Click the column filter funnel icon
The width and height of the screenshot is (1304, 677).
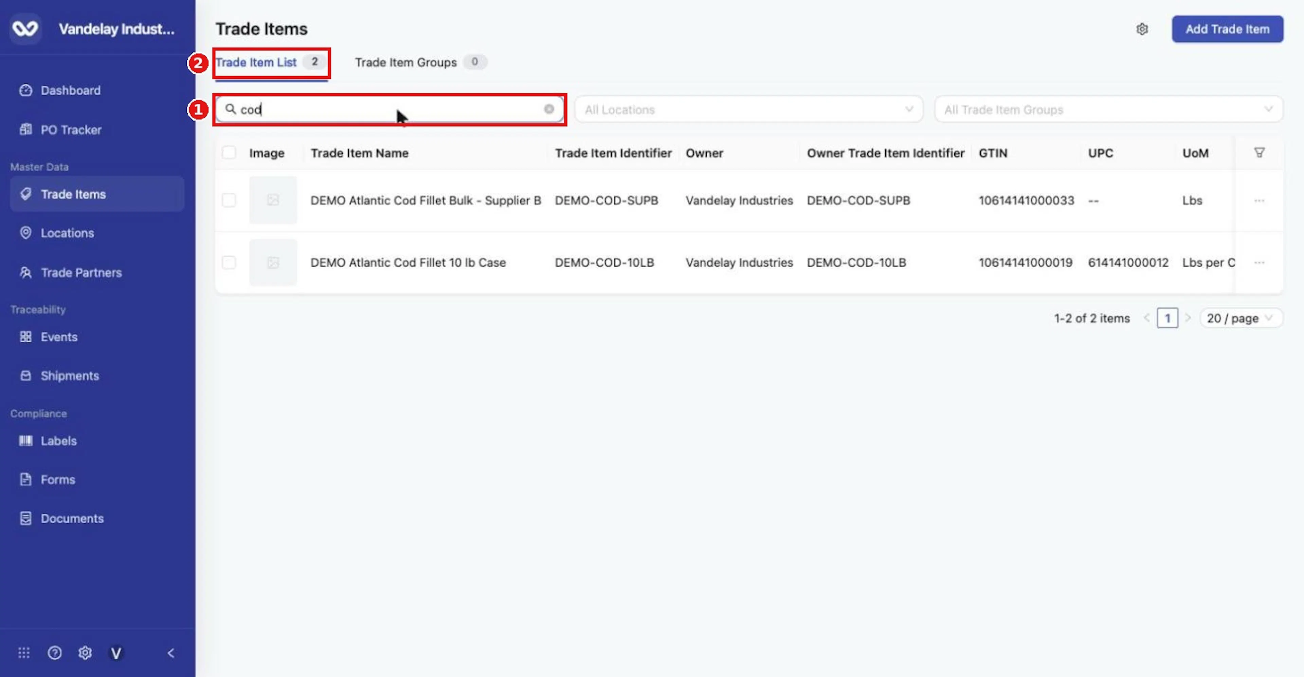click(x=1259, y=153)
